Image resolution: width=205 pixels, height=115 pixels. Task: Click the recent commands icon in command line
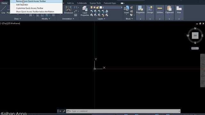pyautogui.click(x=68, y=111)
